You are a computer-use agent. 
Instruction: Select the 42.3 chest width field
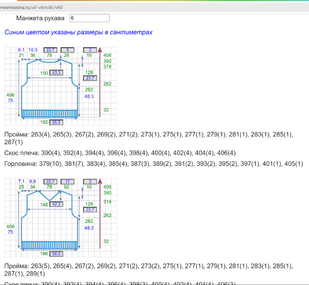coord(56,204)
